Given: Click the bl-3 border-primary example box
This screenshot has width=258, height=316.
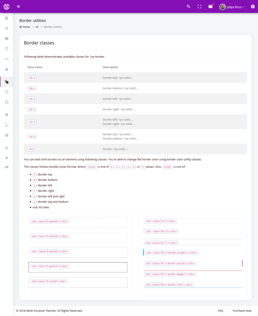Looking at the screenshot, I should click(193, 253).
